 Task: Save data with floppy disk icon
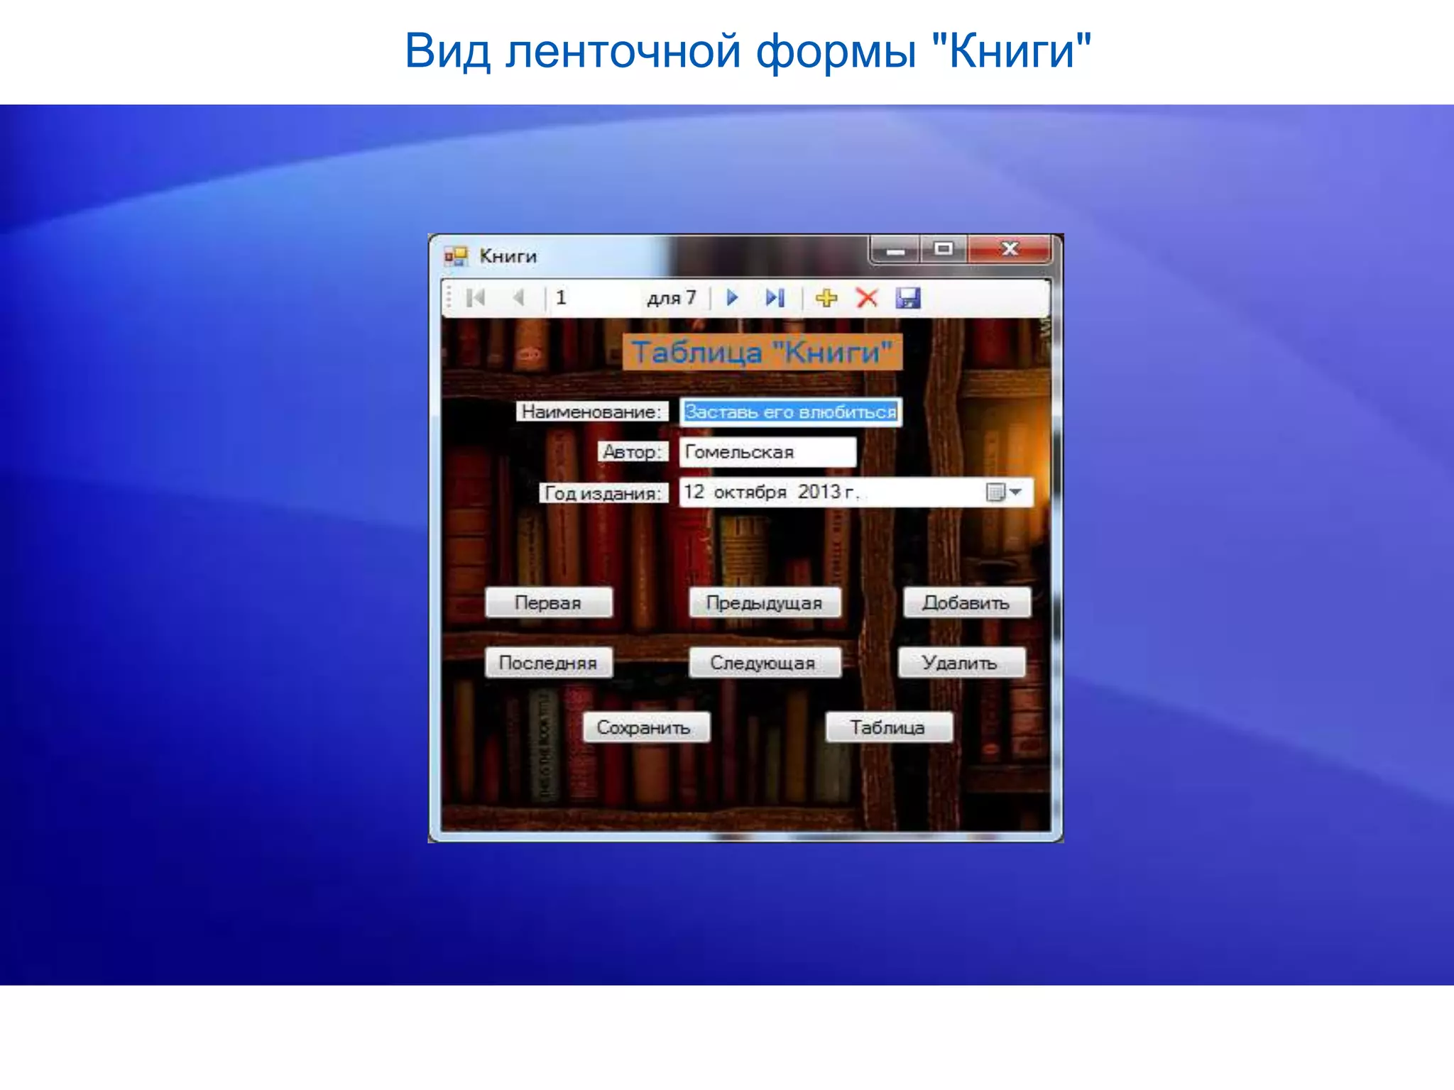[908, 297]
